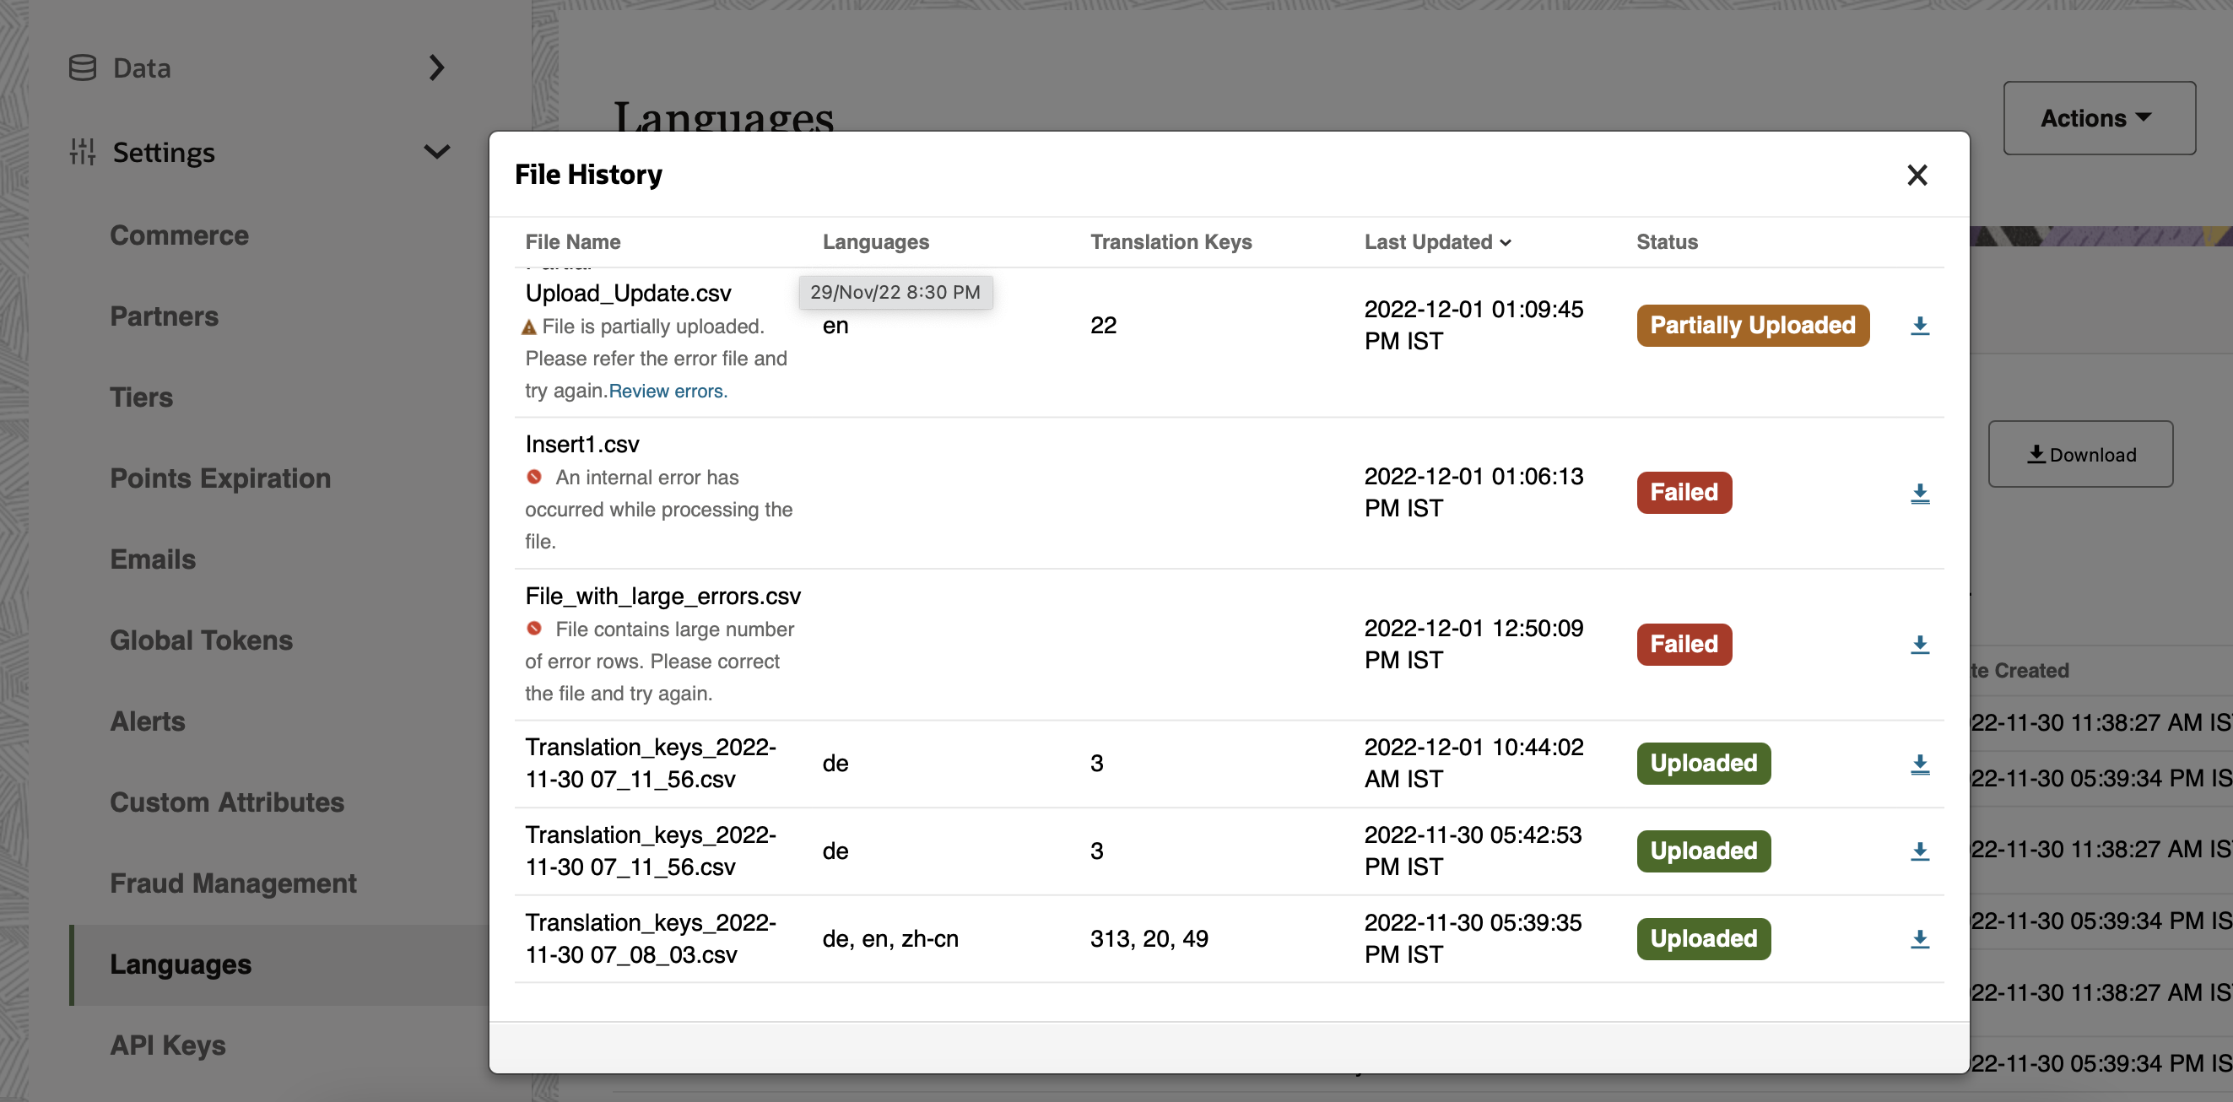This screenshot has width=2233, height=1102.
Task: Click Uploaded badge for 05:42:53 PM row
Action: point(1703,851)
